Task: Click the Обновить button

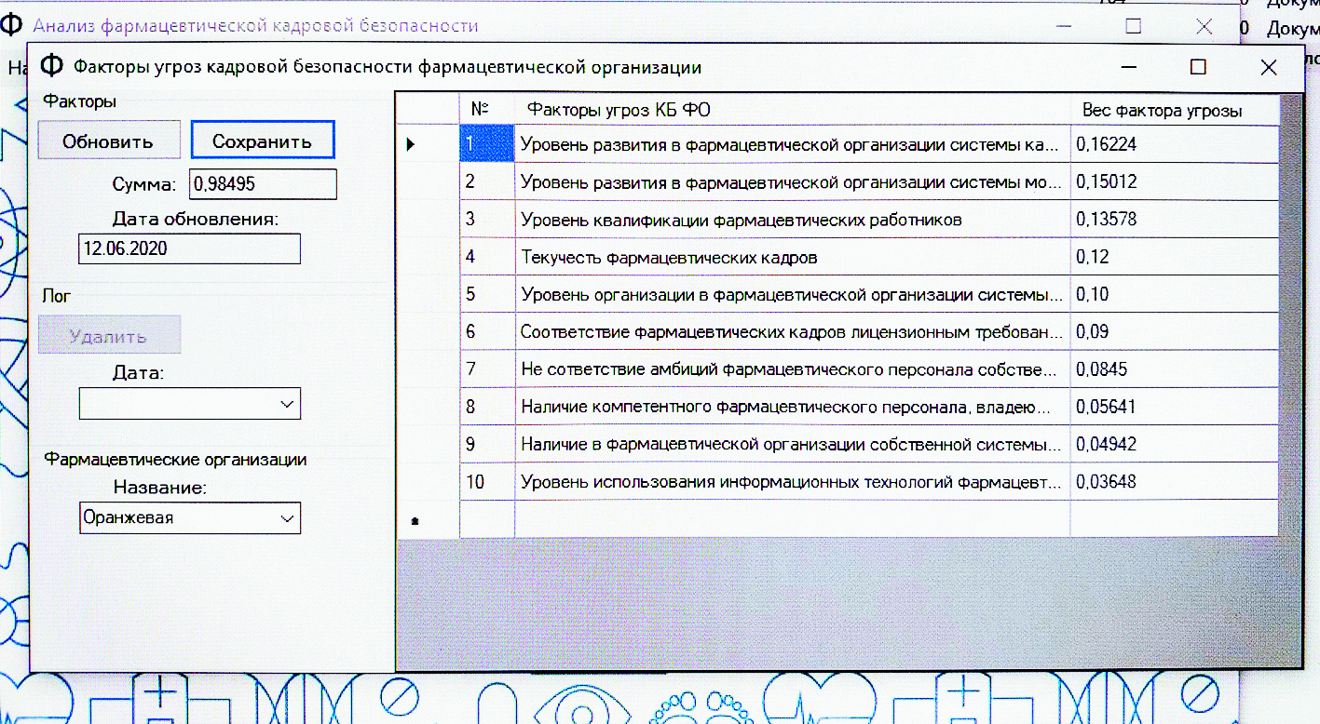Action: (x=108, y=141)
